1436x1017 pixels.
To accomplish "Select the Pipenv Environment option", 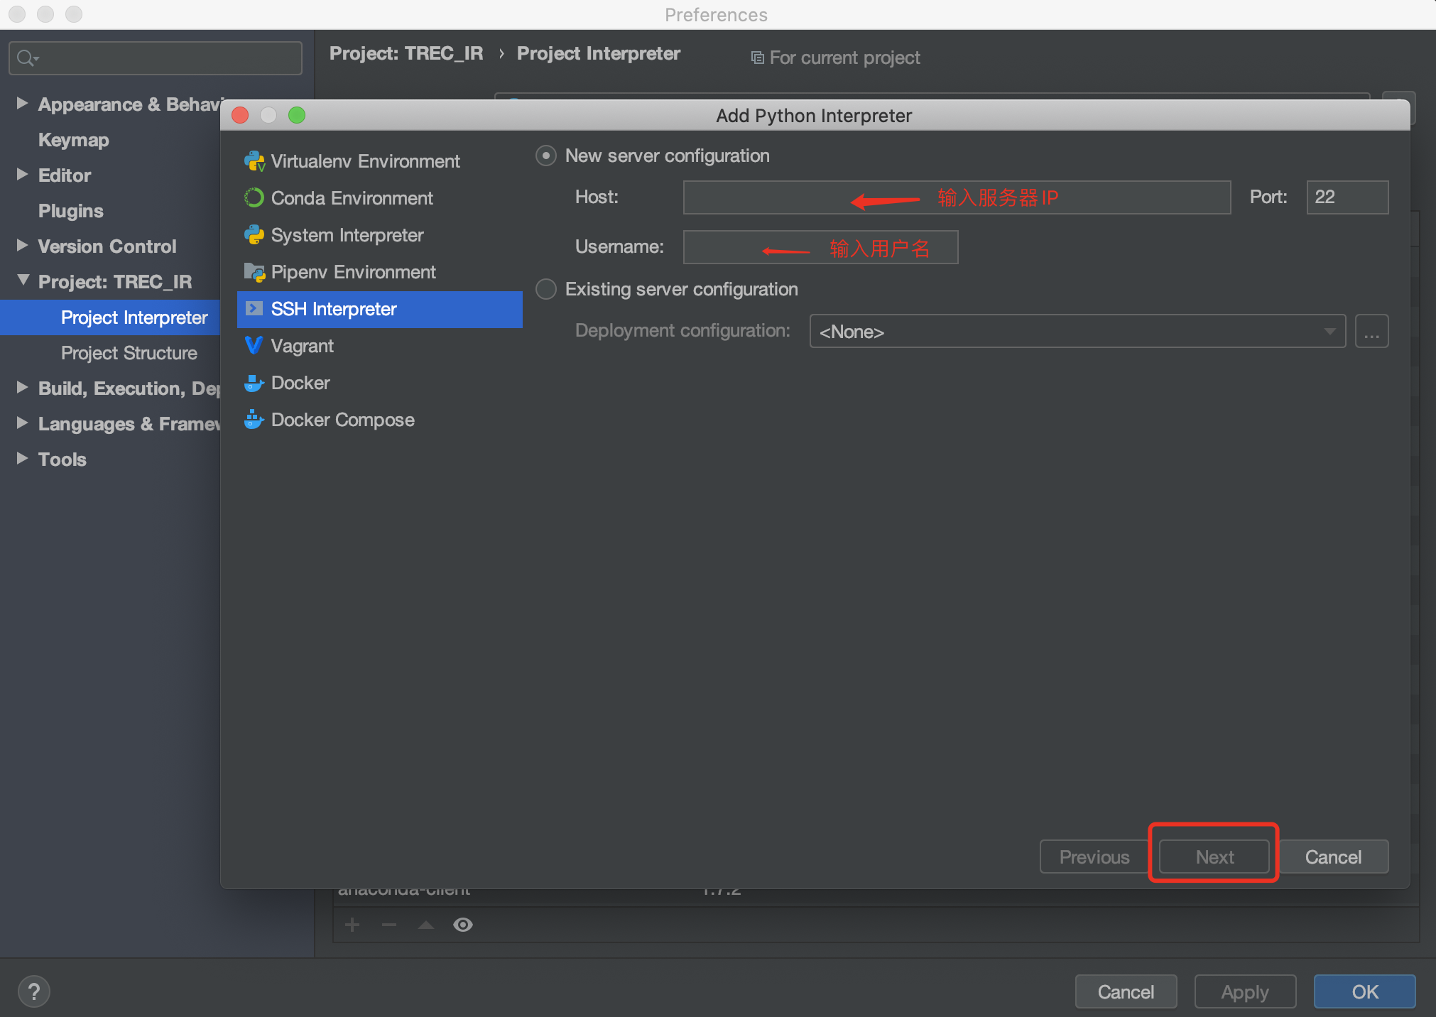I will pos(353,271).
